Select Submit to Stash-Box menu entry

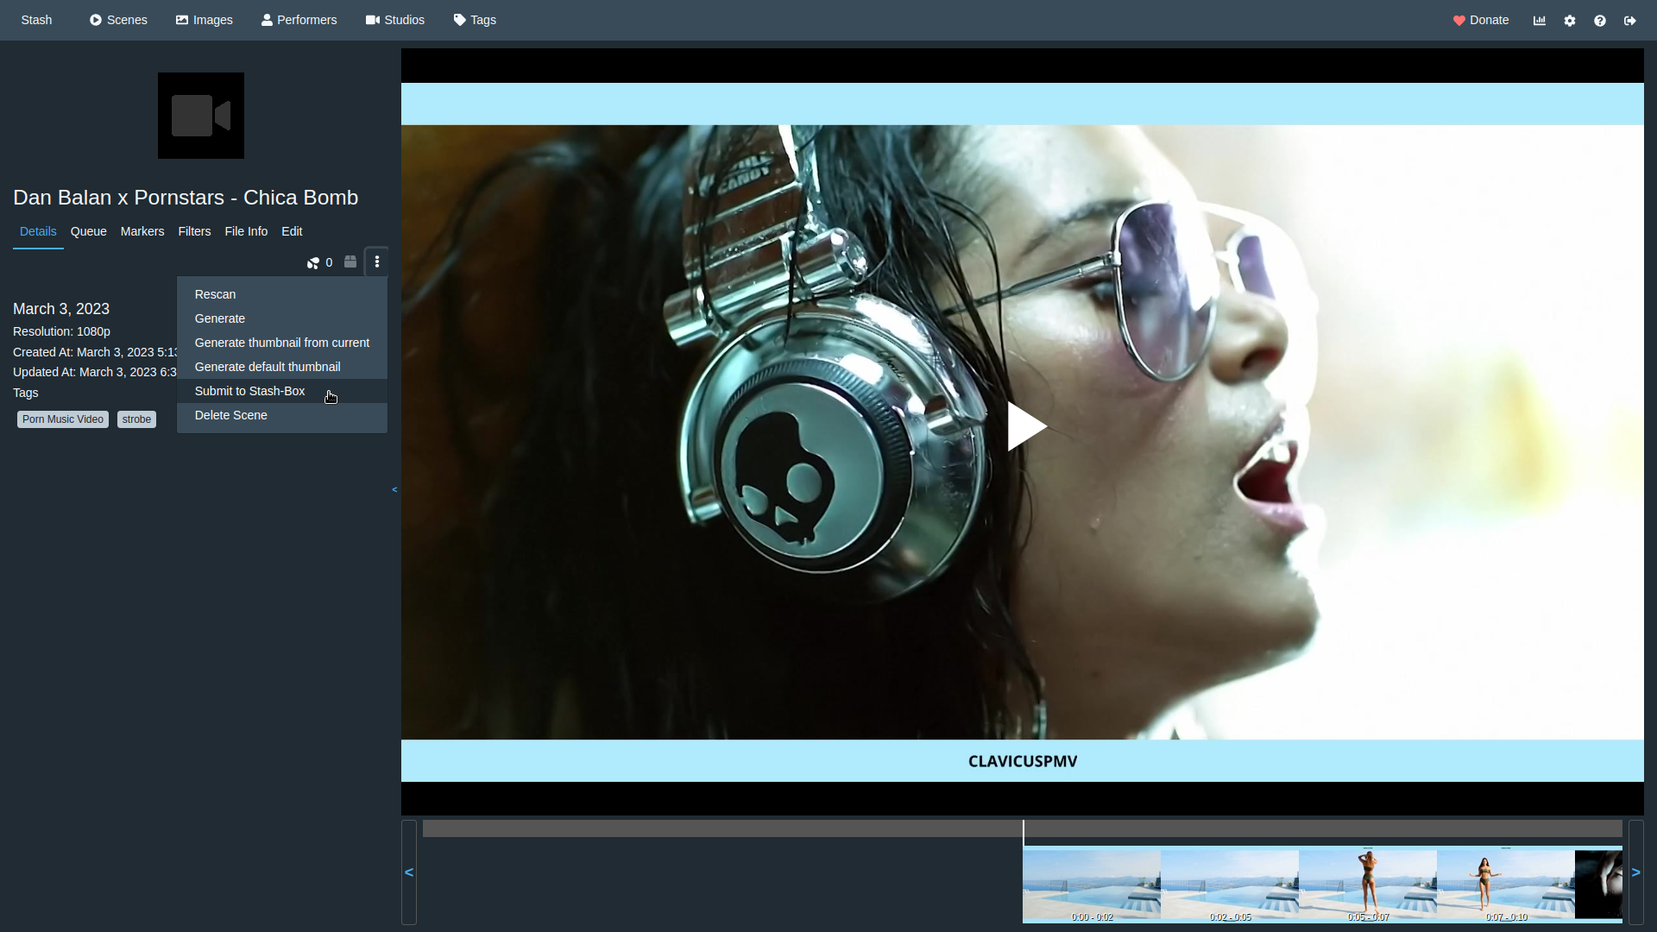(249, 391)
